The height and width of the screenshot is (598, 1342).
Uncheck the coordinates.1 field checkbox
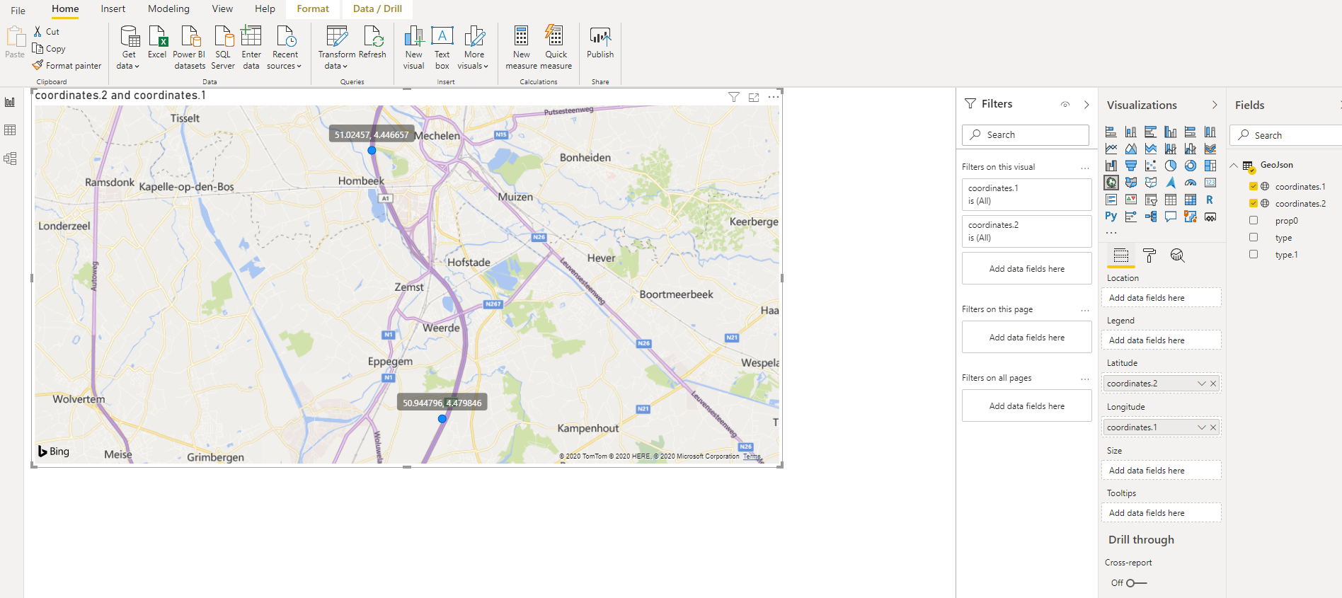[x=1254, y=186]
